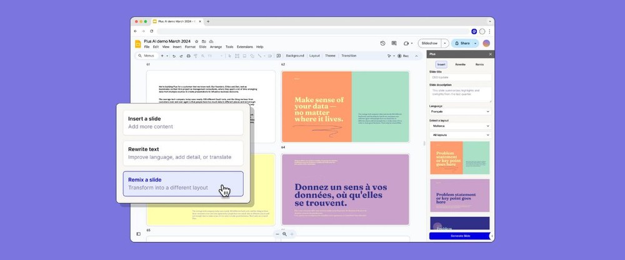Click the undo arrow in toolbar
Image resolution: width=625 pixels, height=260 pixels.
pyautogui.click(x=174, y=56)
